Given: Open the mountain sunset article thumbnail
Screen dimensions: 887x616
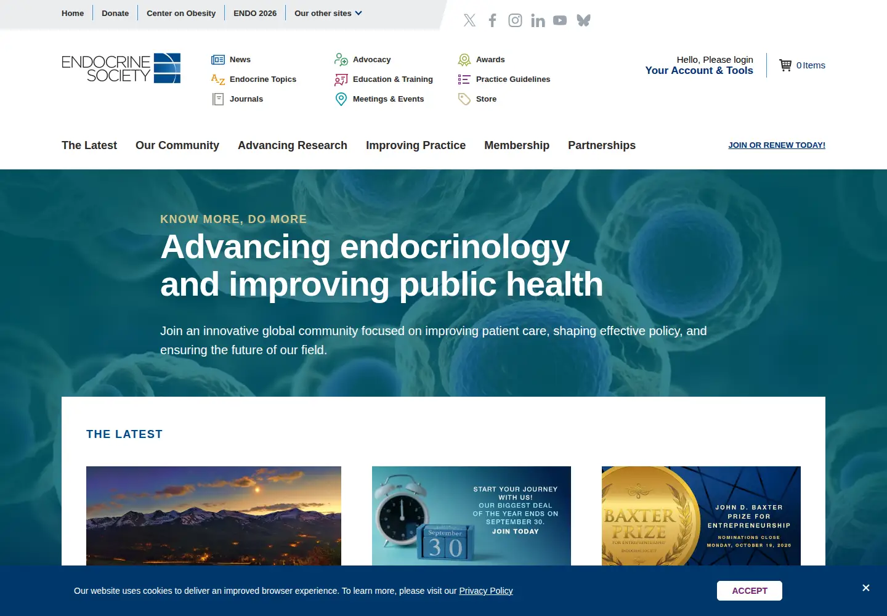Looking at the screenshot, I should point(214,516).
